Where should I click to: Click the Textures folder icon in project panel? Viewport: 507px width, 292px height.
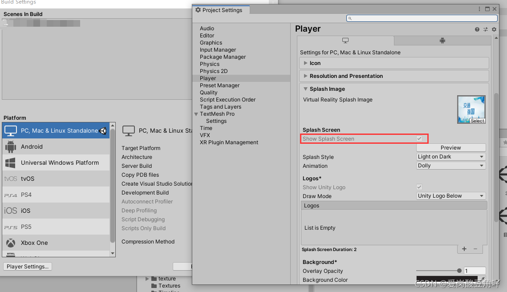154,285
